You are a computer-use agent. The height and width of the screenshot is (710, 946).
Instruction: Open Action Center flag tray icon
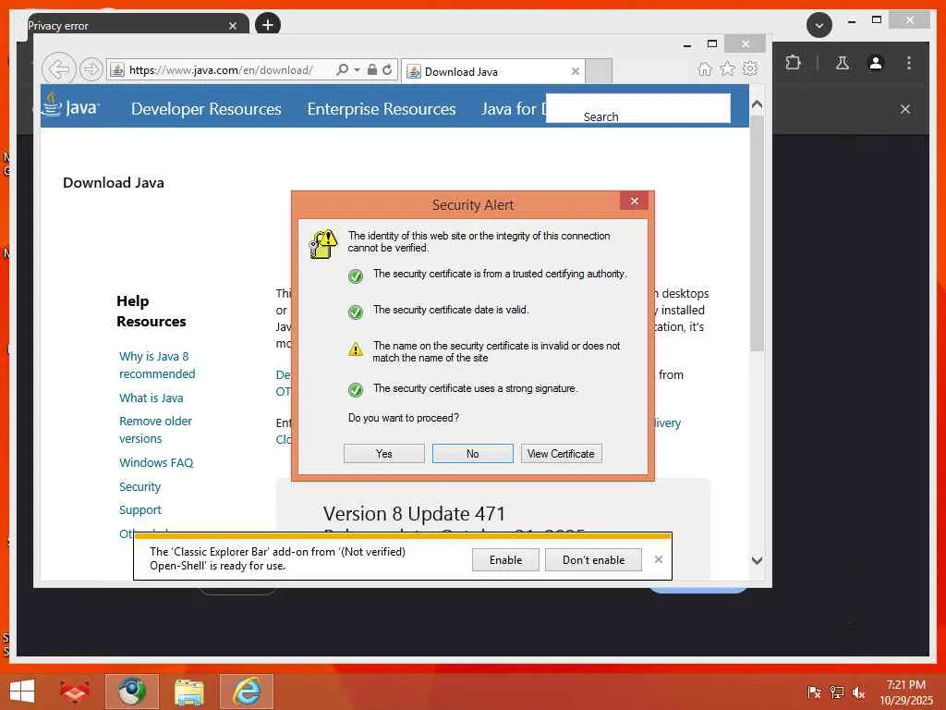click(x=814, y=692)
